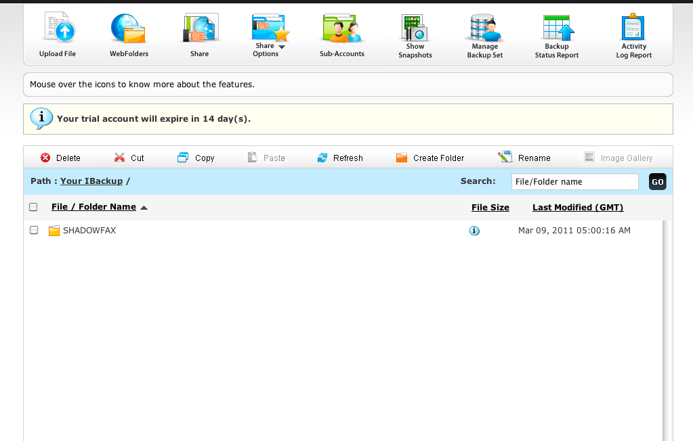Open the Your IBackup path link
Viewport: 693px width, 441px height.
click(91, 181)
